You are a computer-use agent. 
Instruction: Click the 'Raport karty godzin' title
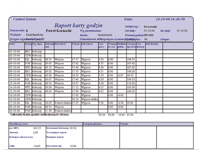tap(78, 25)
